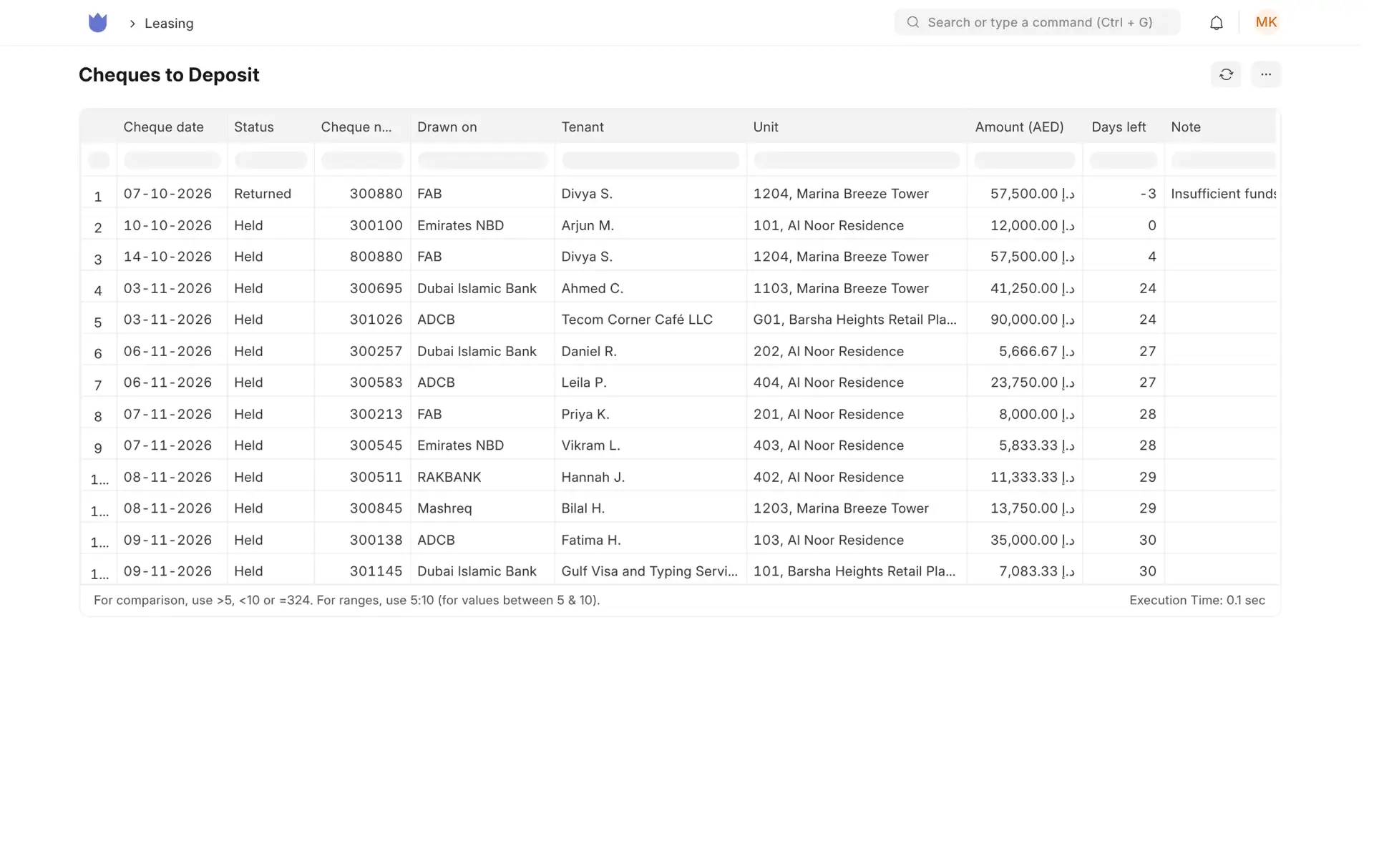Click the Cheque number filter field
The width and height of the screenshot is (1374, 858).
pos(362,160)
